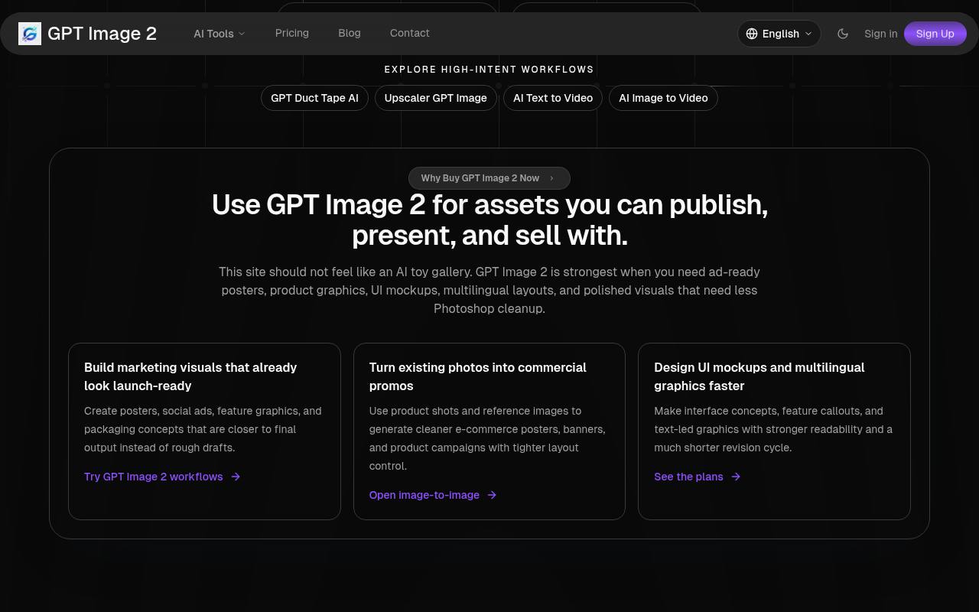Follow the See the plans link
Viewport: 979px width, 612px height.
click(x=698, y=477)
